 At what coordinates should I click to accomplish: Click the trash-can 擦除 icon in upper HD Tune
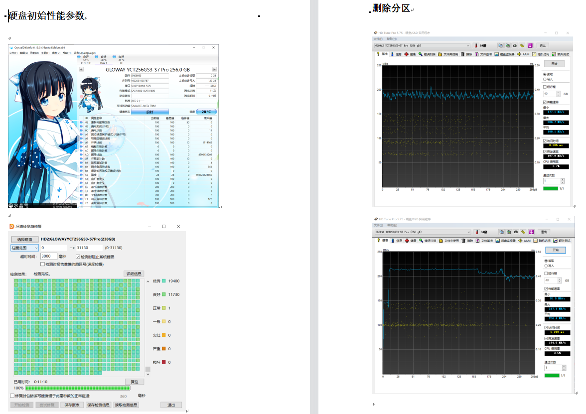462,54
